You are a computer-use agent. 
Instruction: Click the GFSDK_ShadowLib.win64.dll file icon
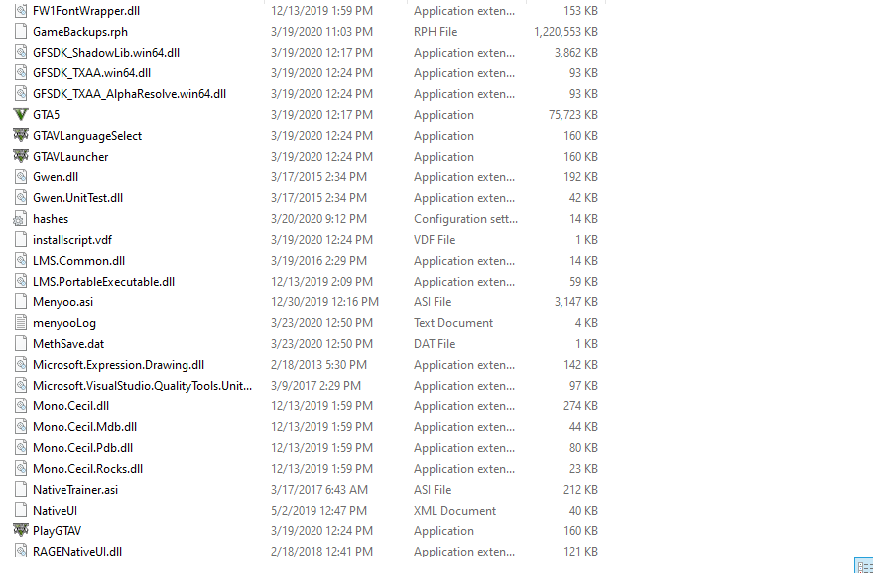click(x=21, y=53)
